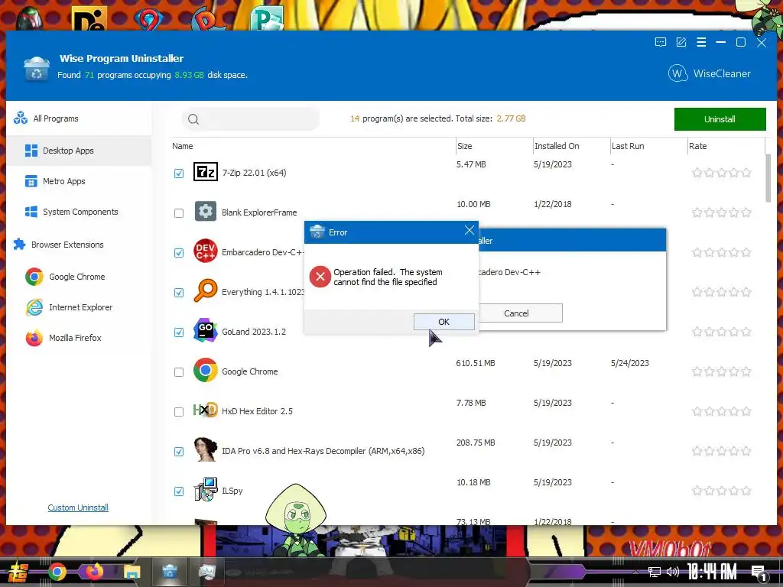
Task: Click the taskbar clock 10:44 AM
Action: point(712,572)
